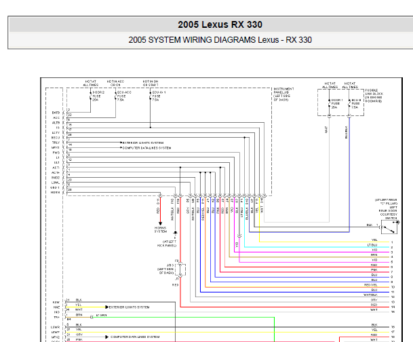Click the LT BLU wire label
Viewport: 413px width, 342px height.
[x=372, y=245]
